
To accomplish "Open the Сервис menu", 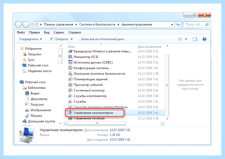I will pos(59,33).
